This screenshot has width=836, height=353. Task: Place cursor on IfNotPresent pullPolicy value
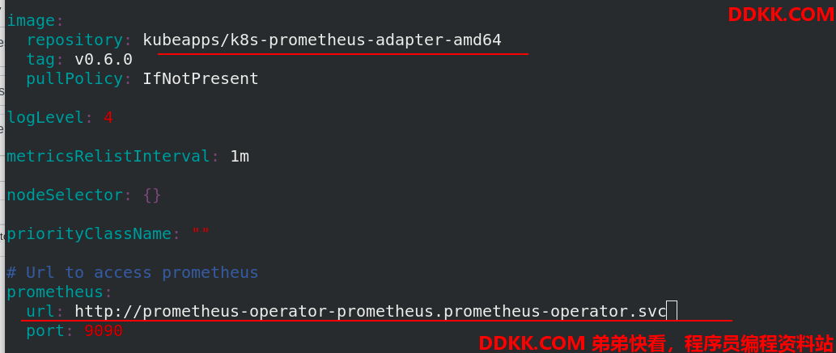click(x=201, y=79)
